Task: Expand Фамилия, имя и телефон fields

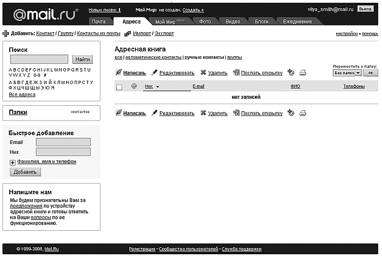Action: point(13,163)
